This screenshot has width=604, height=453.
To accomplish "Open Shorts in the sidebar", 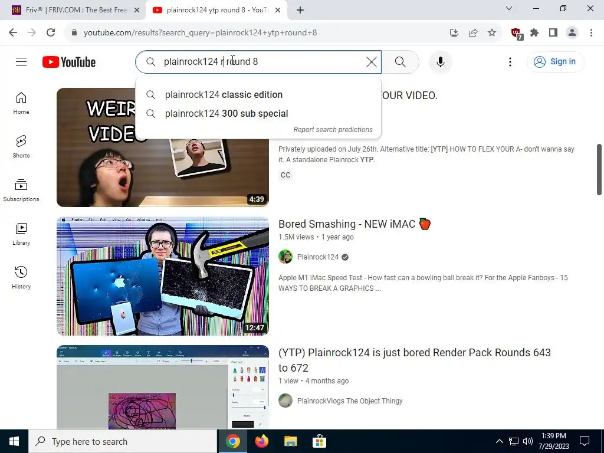I will click(21, 147).
